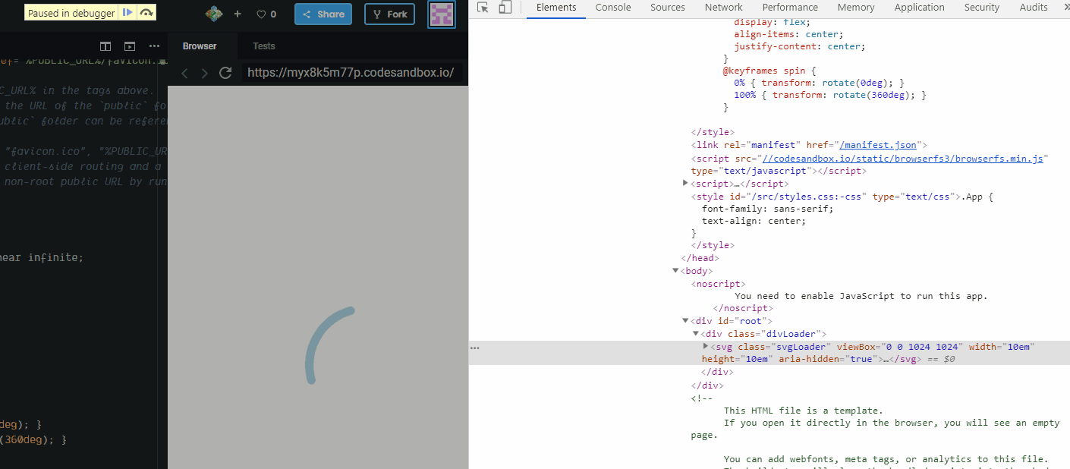1070x469 pixels.
Task: Select the inspect element icon in DevTools
Action: tap(482, 7)
